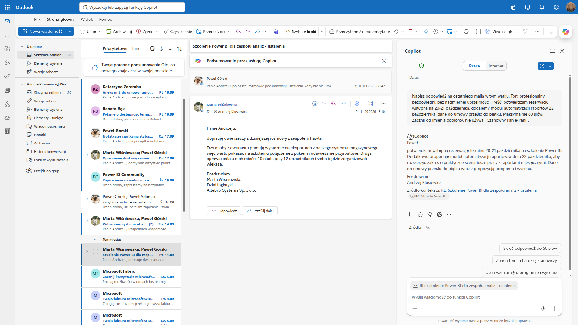
Task: Click the microphone in Copilot input
Action: (x=543, y=308)
